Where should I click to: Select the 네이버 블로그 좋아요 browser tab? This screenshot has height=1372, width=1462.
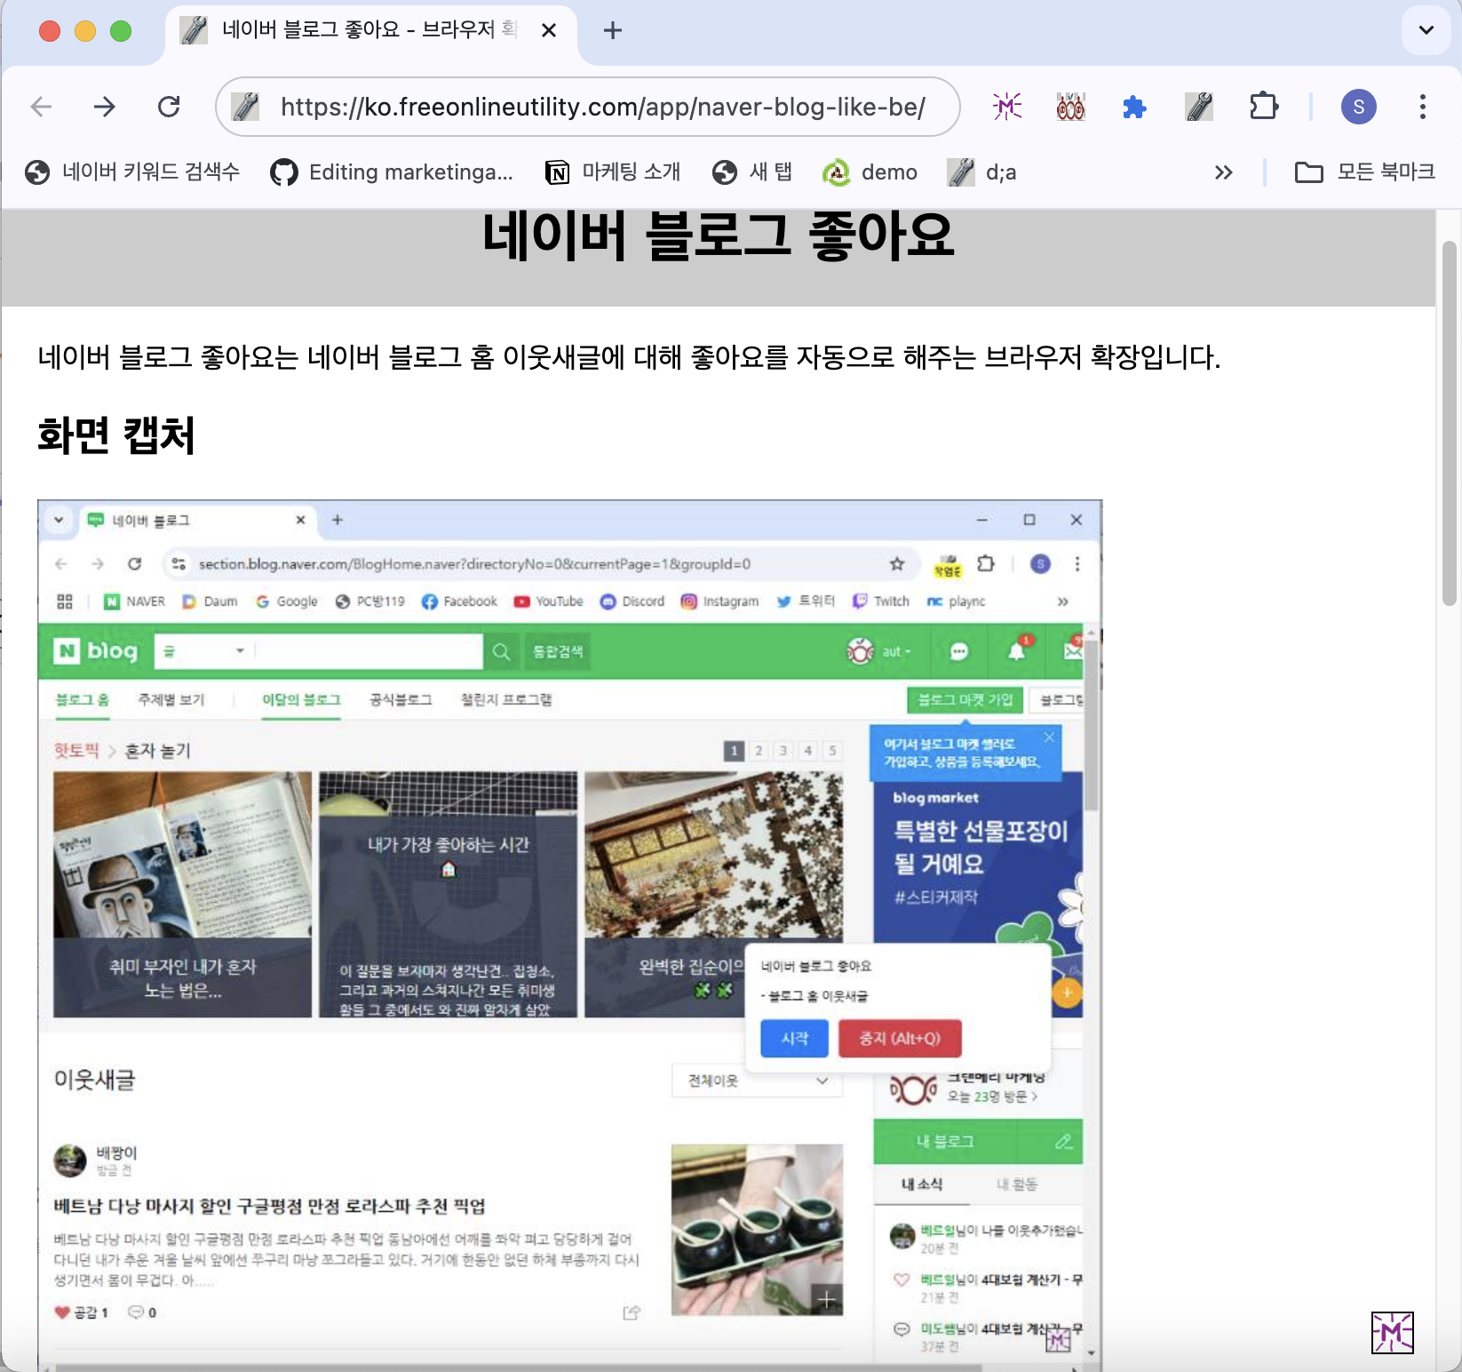click(x=370, y=30)
